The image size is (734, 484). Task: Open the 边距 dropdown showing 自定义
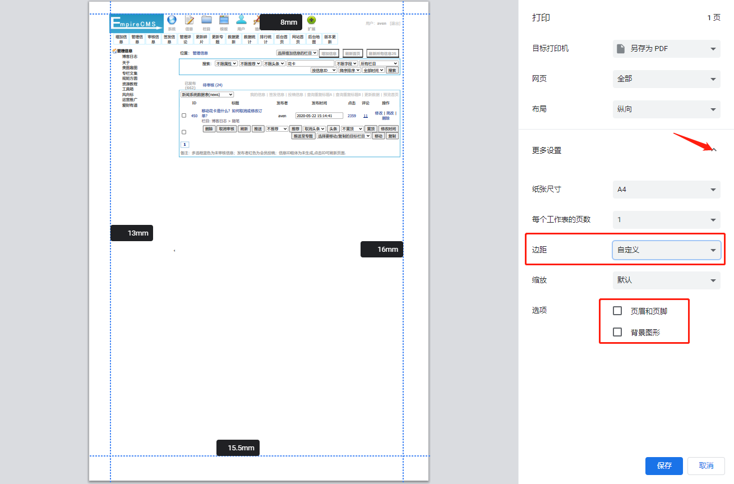(666, 250)
